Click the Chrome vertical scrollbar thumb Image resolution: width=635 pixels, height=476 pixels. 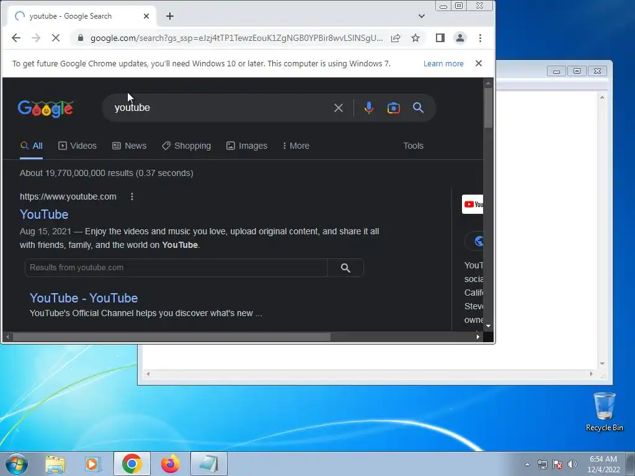(488, 108)
